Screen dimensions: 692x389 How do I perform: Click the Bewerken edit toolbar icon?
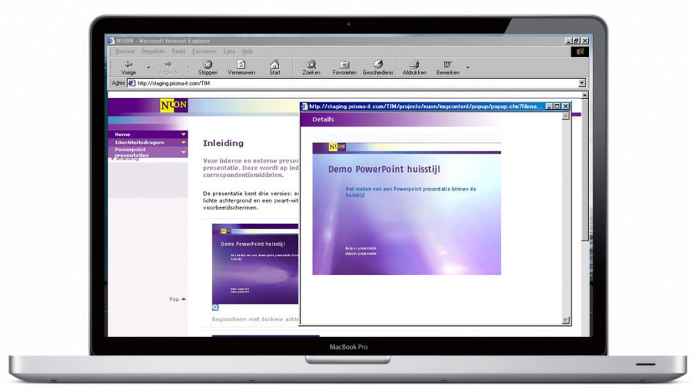pos(448,68)
